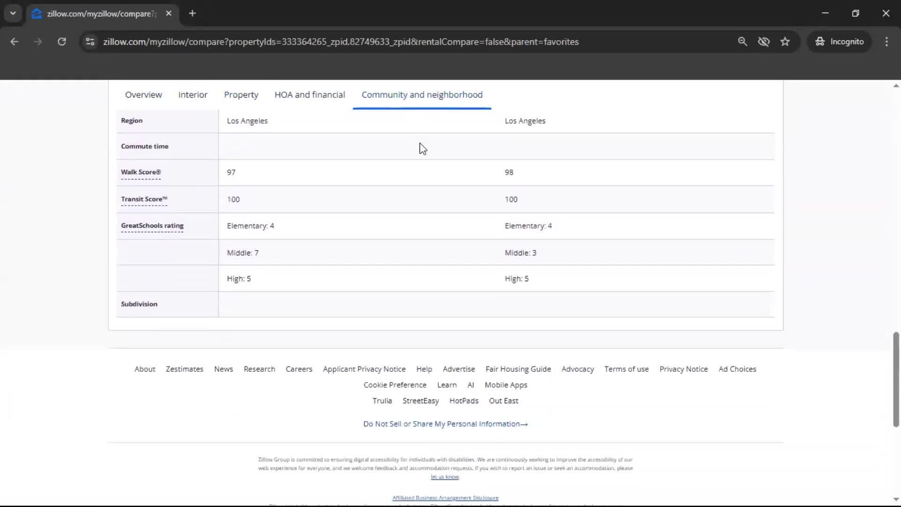The height and width of the screenshot is (507, 901).
Task: Open the find/zoom magnifier icon
Action: tap(743, 41)
